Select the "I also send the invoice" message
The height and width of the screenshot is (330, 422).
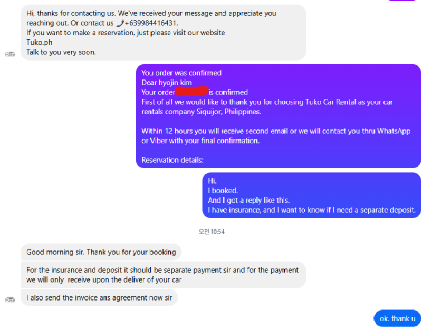click(99, 297)
